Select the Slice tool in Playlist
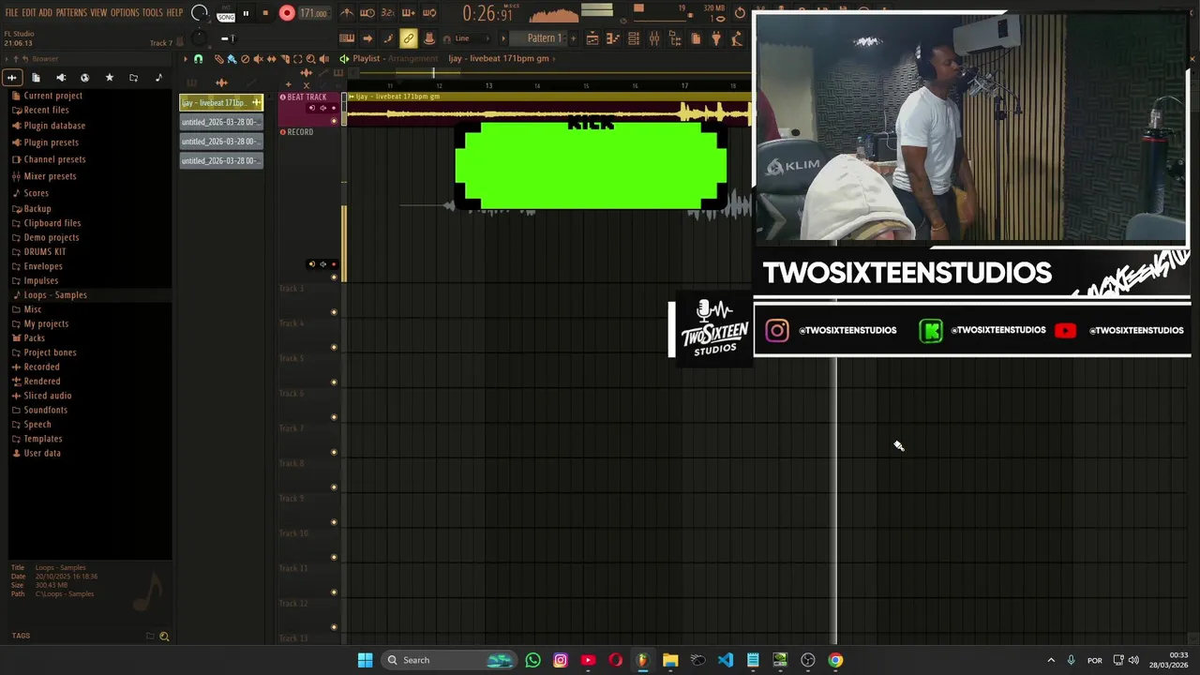 coord(285,59)
